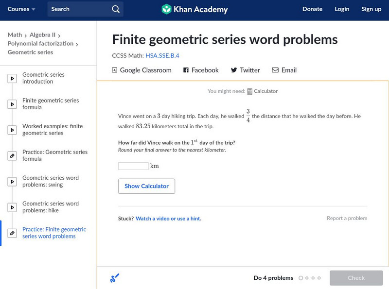
Task: Click the Email envelope icon
Action: (275, 70)
